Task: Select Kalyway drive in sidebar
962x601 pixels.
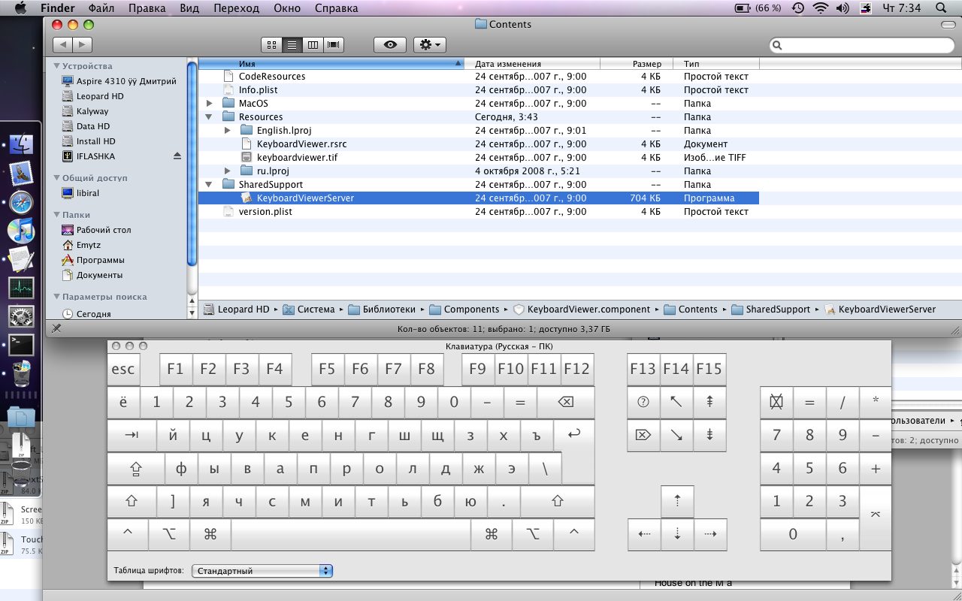Action: click(92, 111)
